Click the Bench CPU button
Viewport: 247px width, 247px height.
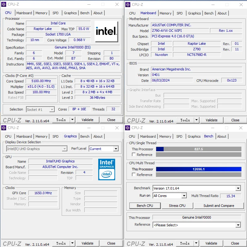click(x=145, y=206)
